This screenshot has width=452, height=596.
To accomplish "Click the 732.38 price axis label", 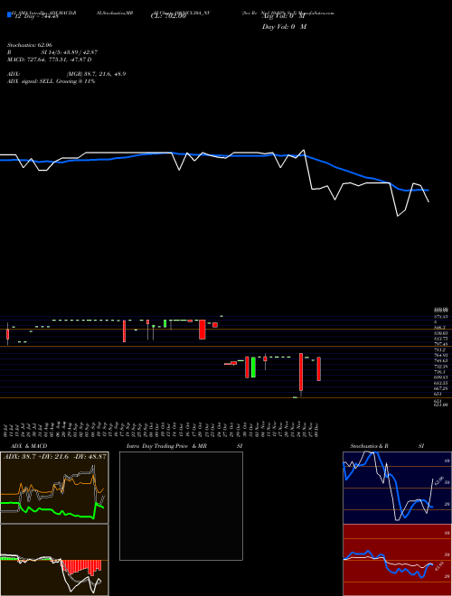I will (441, 367).
